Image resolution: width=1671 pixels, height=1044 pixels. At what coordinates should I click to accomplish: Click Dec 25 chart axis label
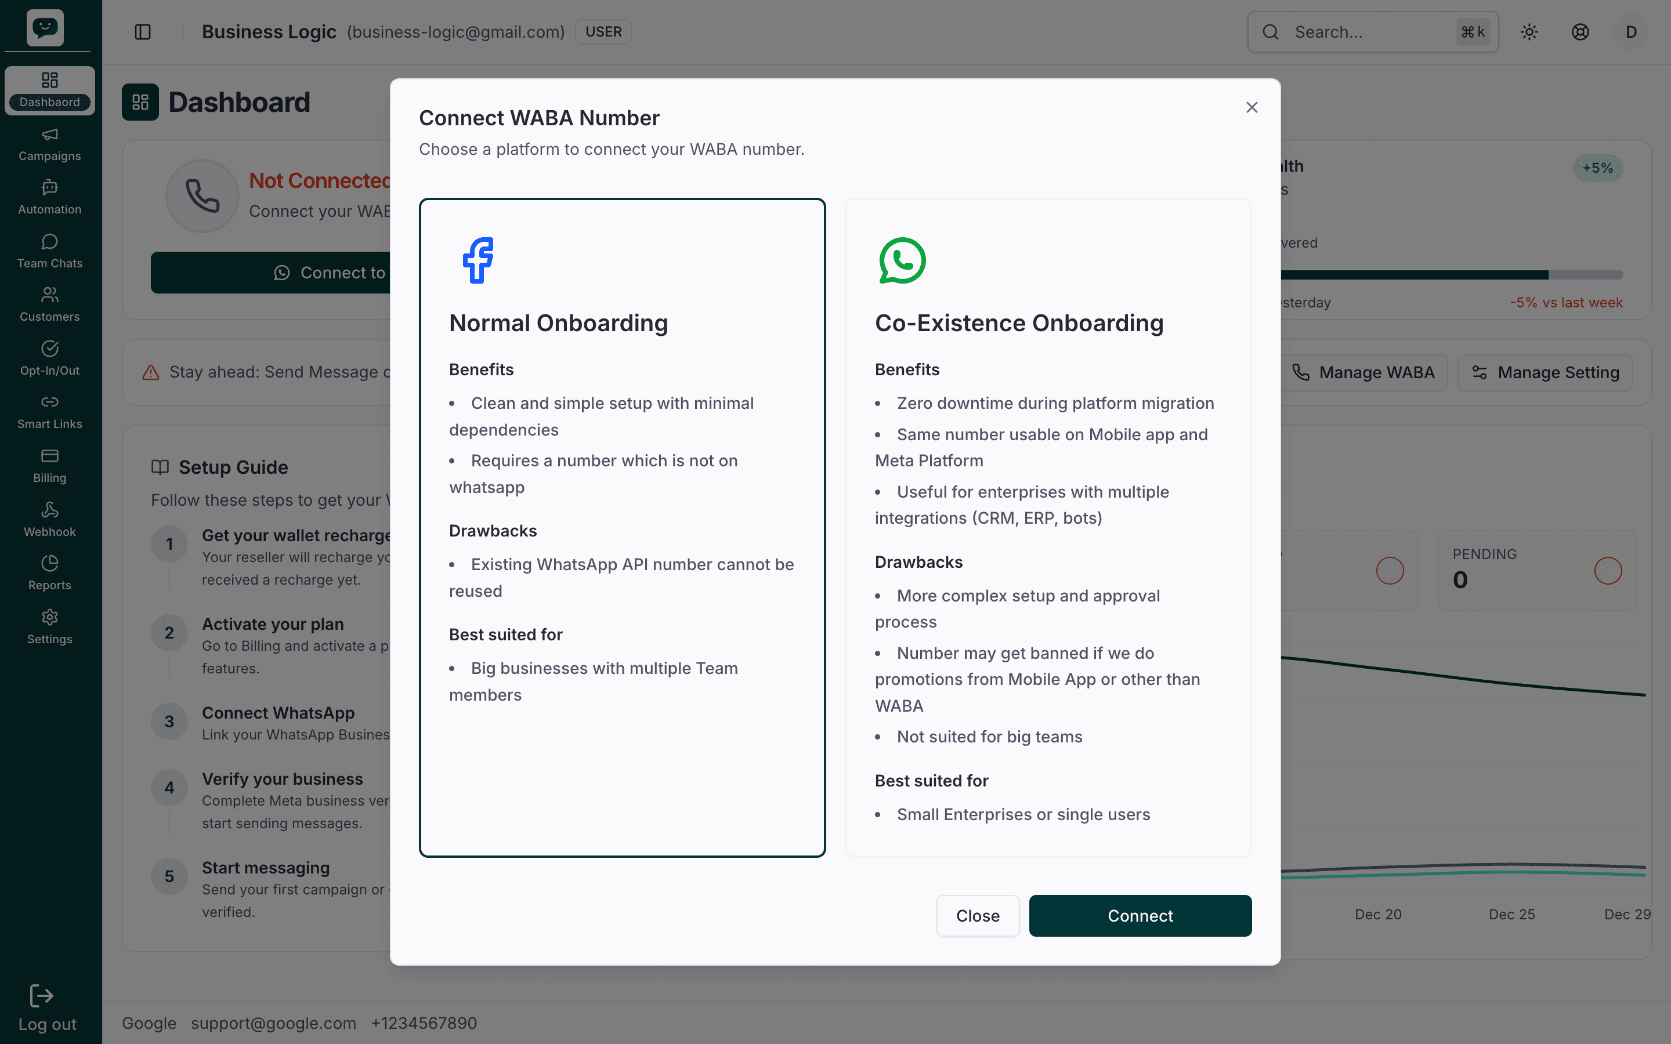(1511, 914)
